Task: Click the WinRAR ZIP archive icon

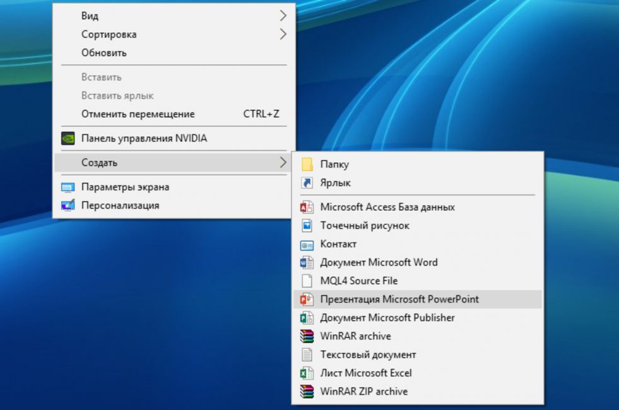Action: 307,392
